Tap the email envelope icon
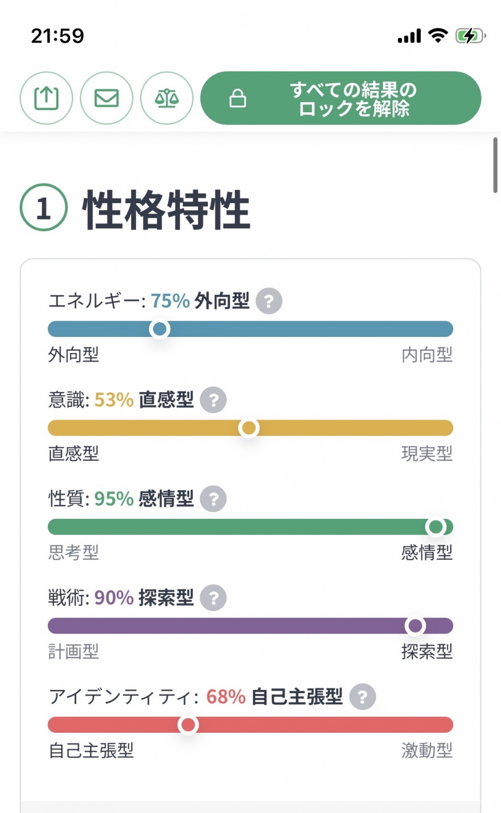This screenshot has width=501, height=813. click(x=107, y=98)
